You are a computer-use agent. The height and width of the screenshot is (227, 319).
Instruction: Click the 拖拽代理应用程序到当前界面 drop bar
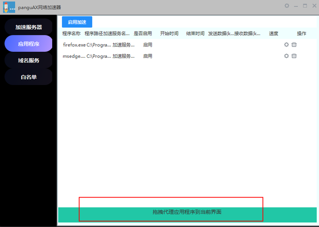click(x=187, y=215)
